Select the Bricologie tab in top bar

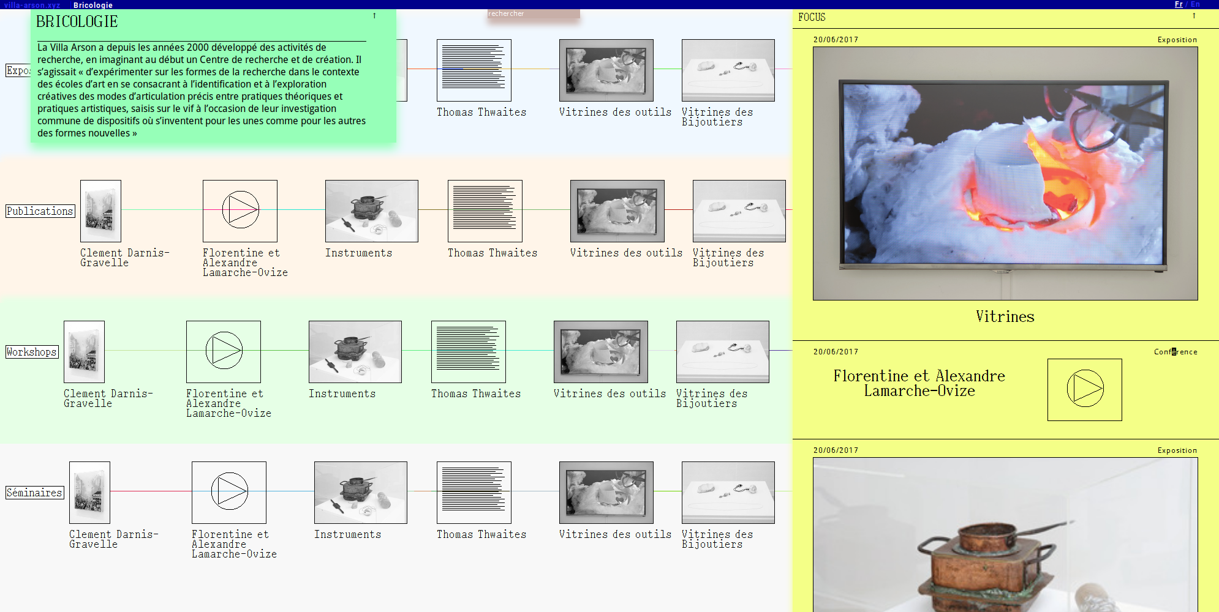pos(92,5)
